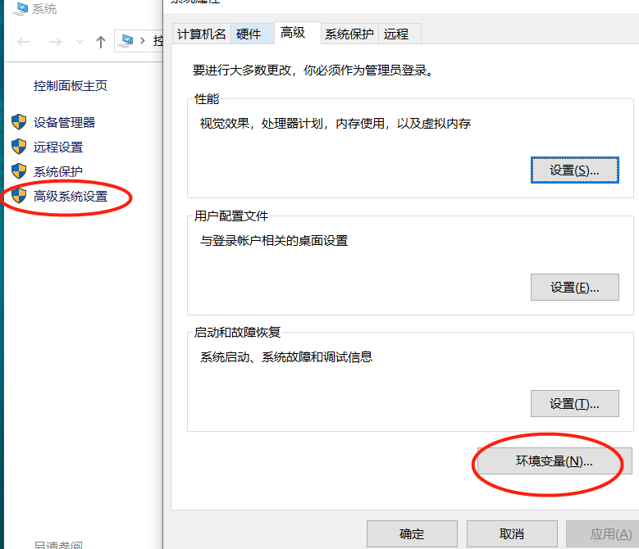The width and height of the screenshot is (639, 549).
Task: Open 环境变量(N)... dialog
Action: pyautogui.click(x=555, y=461)
